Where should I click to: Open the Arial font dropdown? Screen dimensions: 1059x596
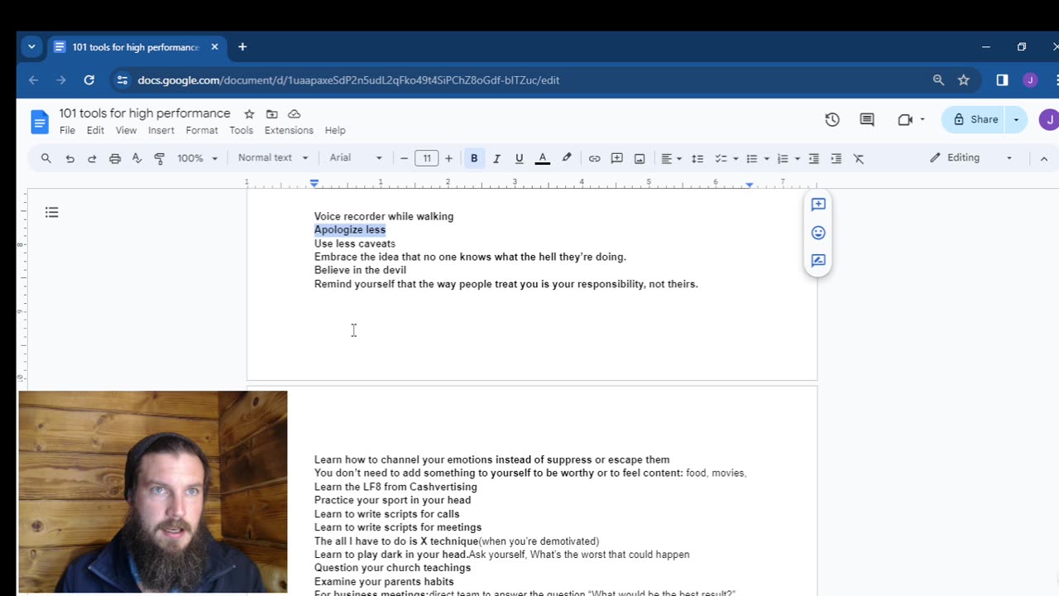(x=356, y=158)
